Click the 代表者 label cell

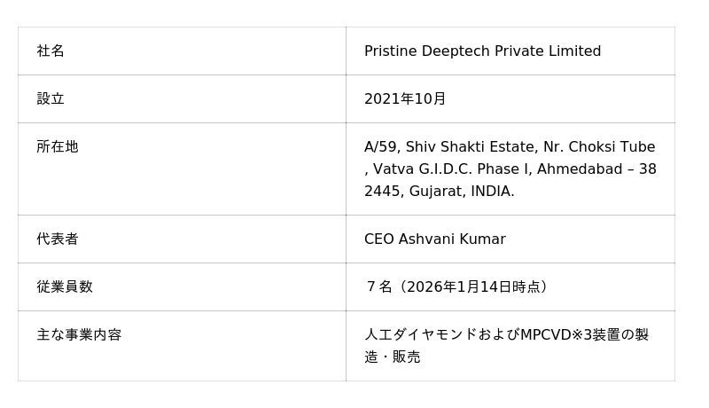pos(58,239)
